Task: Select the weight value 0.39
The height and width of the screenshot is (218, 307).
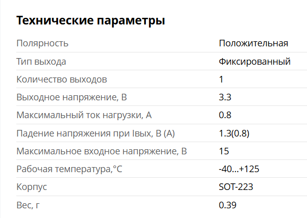Action: click(227, 205)
